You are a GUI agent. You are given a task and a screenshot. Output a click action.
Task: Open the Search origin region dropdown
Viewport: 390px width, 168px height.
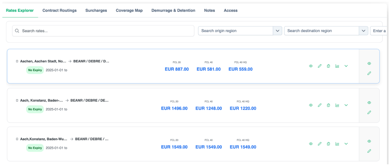278,31
